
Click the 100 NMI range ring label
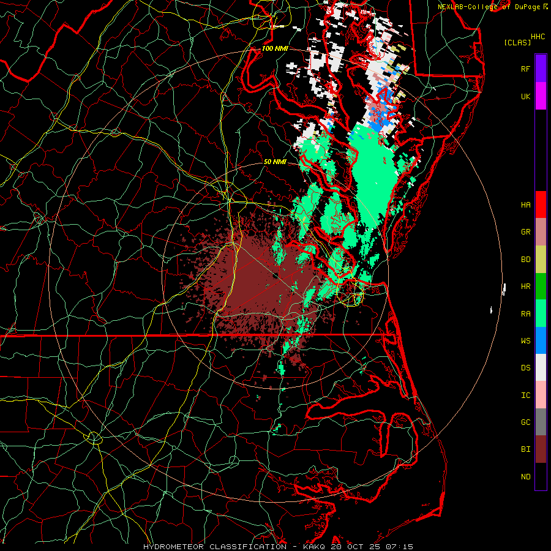[275, 48]
